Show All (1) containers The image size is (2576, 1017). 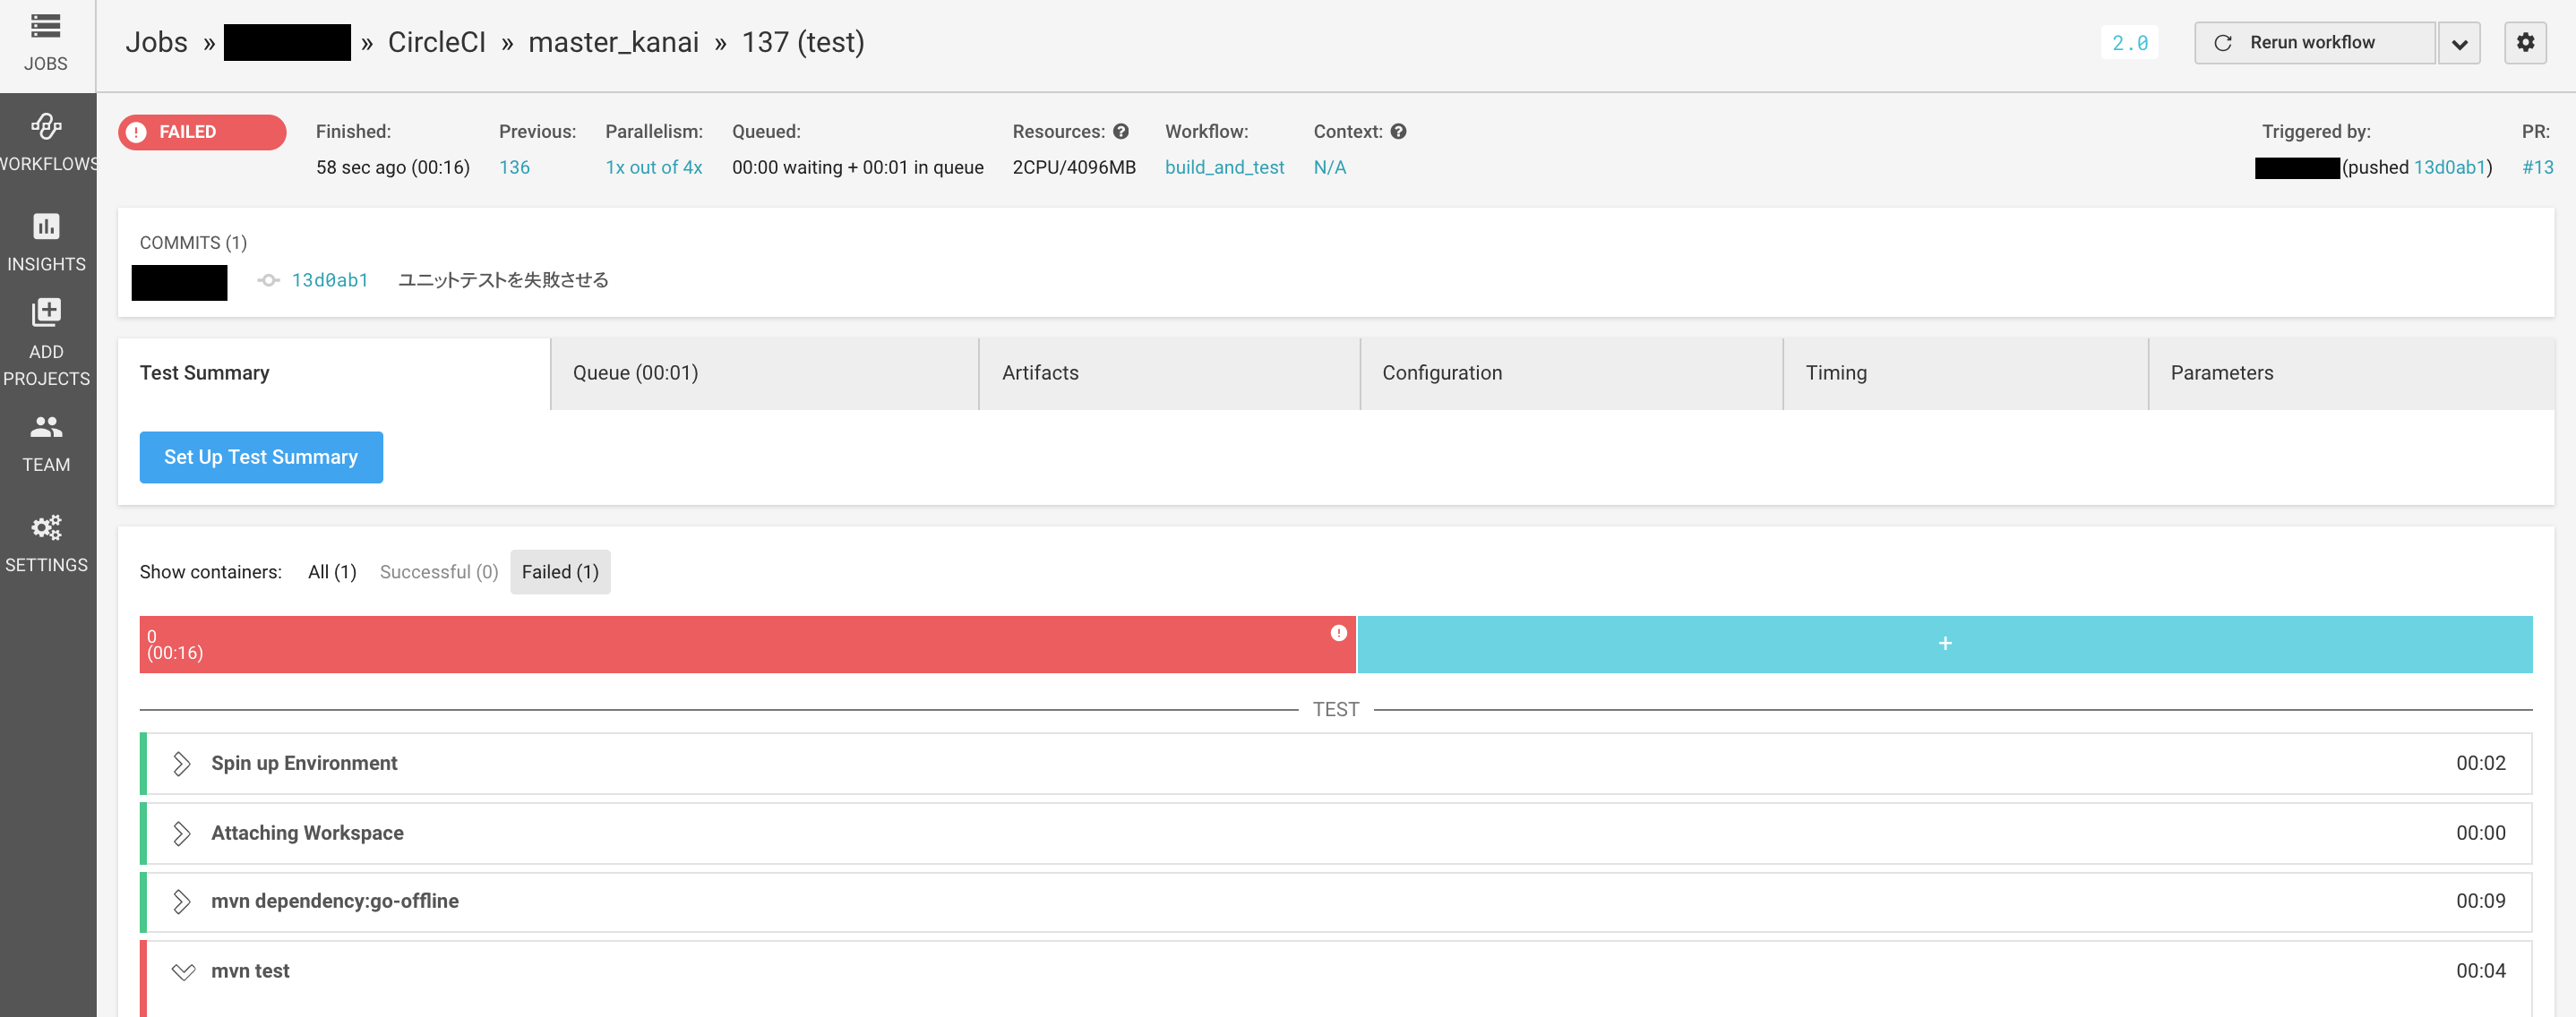(331, 571)
